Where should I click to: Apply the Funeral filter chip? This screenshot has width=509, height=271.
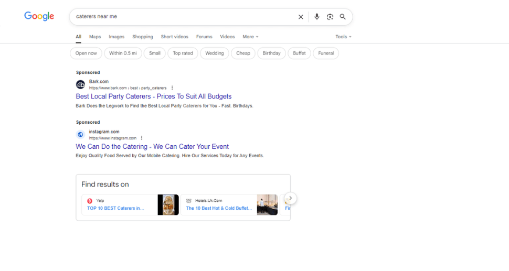point(326,53)
